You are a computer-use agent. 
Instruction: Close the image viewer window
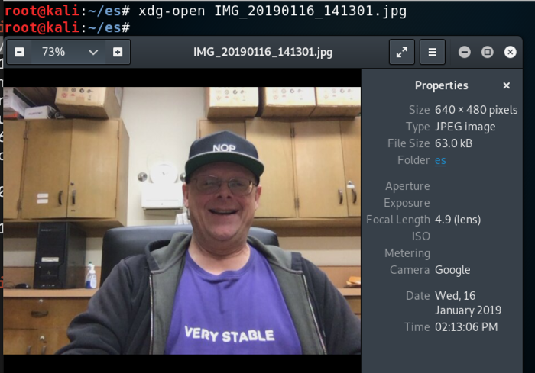pos(510,52)
